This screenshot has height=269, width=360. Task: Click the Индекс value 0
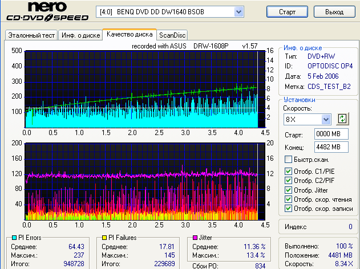350,227
